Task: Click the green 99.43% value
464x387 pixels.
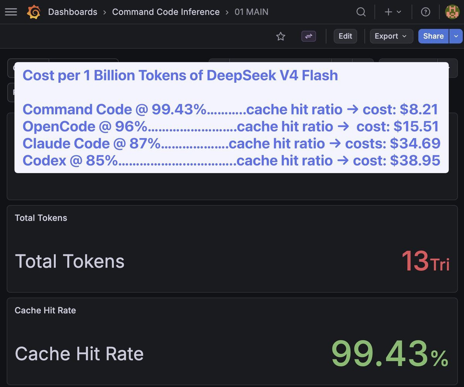Action: [x=390, y=353]
